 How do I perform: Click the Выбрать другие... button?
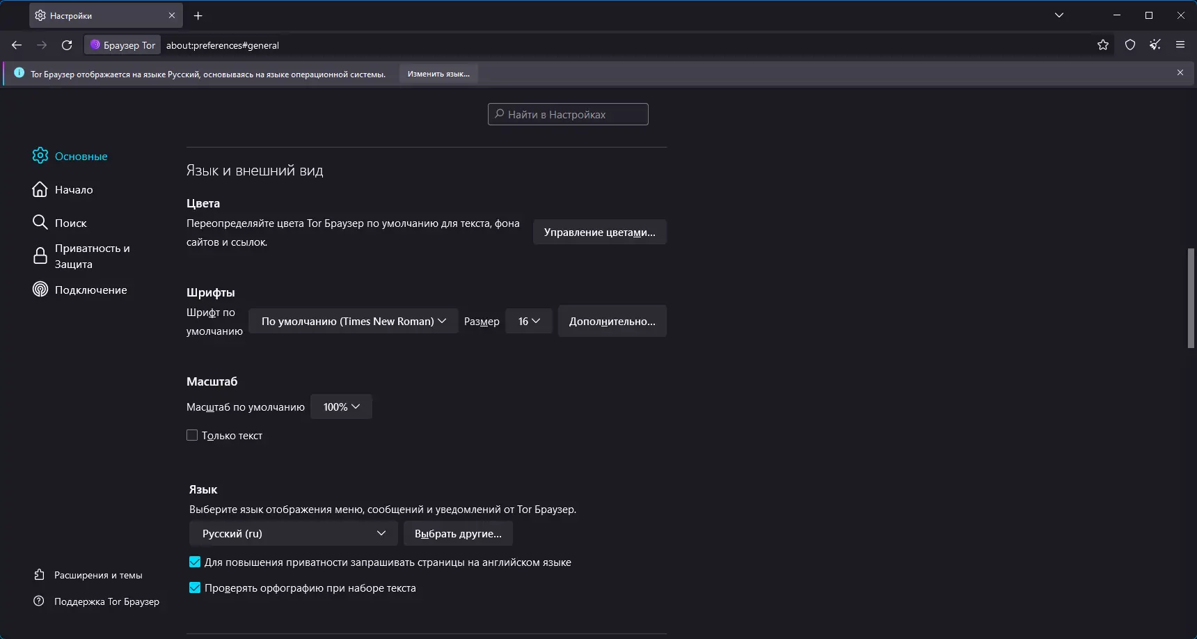[458, 533]
